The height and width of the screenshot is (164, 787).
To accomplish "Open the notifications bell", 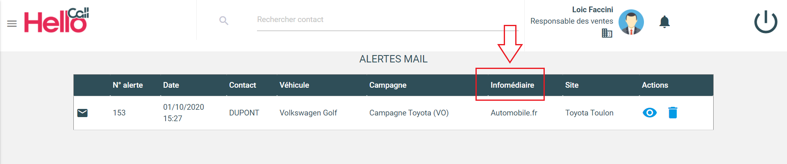I will [664, 22].
